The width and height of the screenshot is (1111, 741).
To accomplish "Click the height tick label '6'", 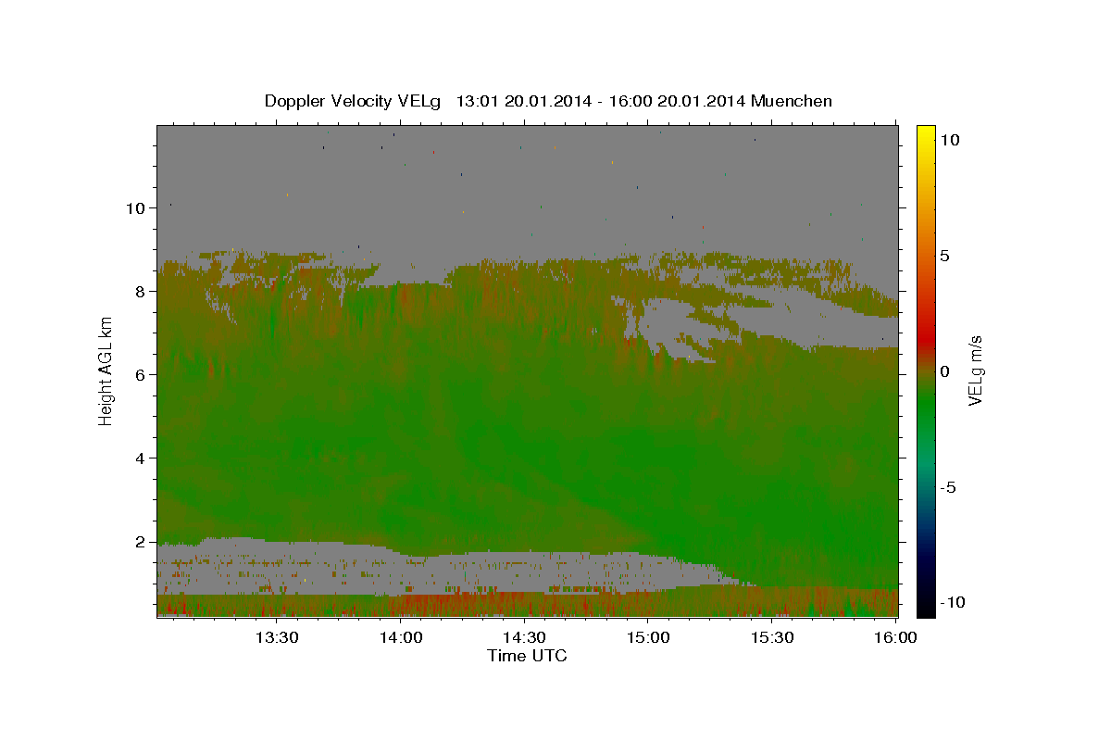I will pos(141,375).
